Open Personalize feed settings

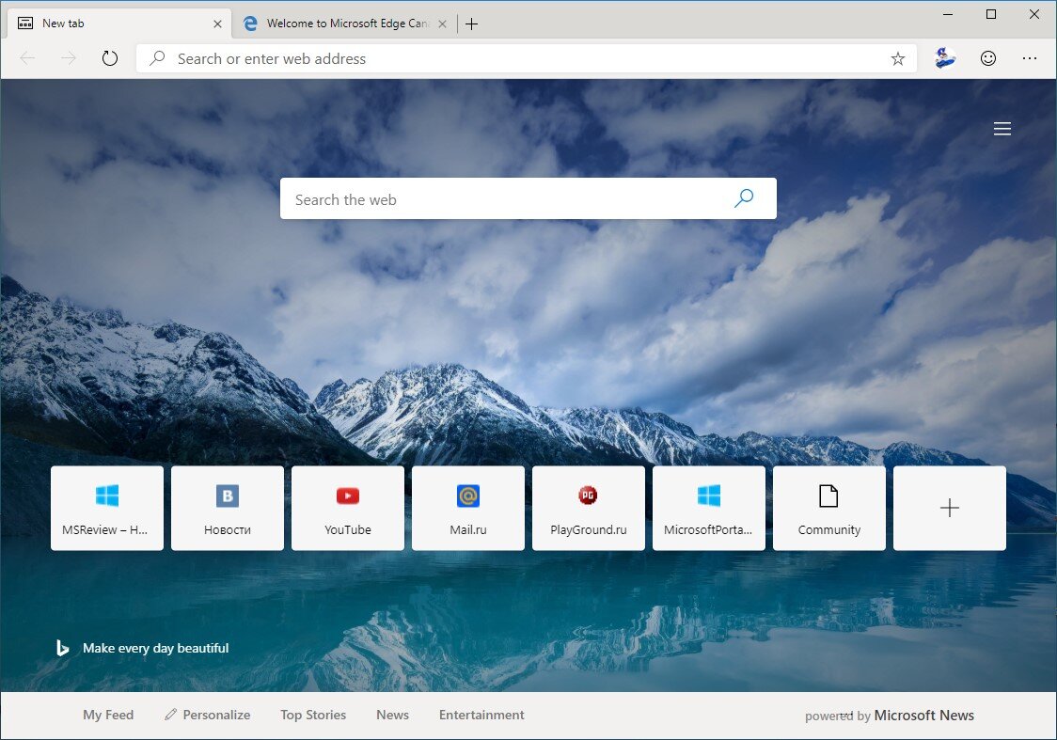coord(208,715)
